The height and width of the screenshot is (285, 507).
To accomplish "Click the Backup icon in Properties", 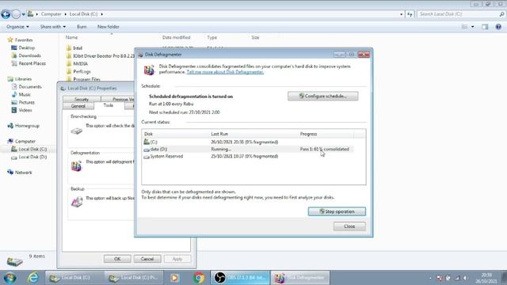I will pos(77,202).
